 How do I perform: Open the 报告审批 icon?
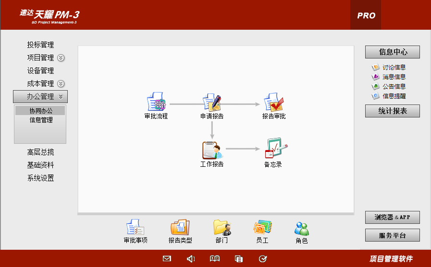tap(273, 103)
